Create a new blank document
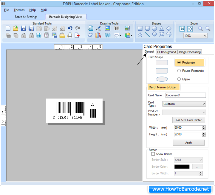The image size is (215, 195). point(8,28)
